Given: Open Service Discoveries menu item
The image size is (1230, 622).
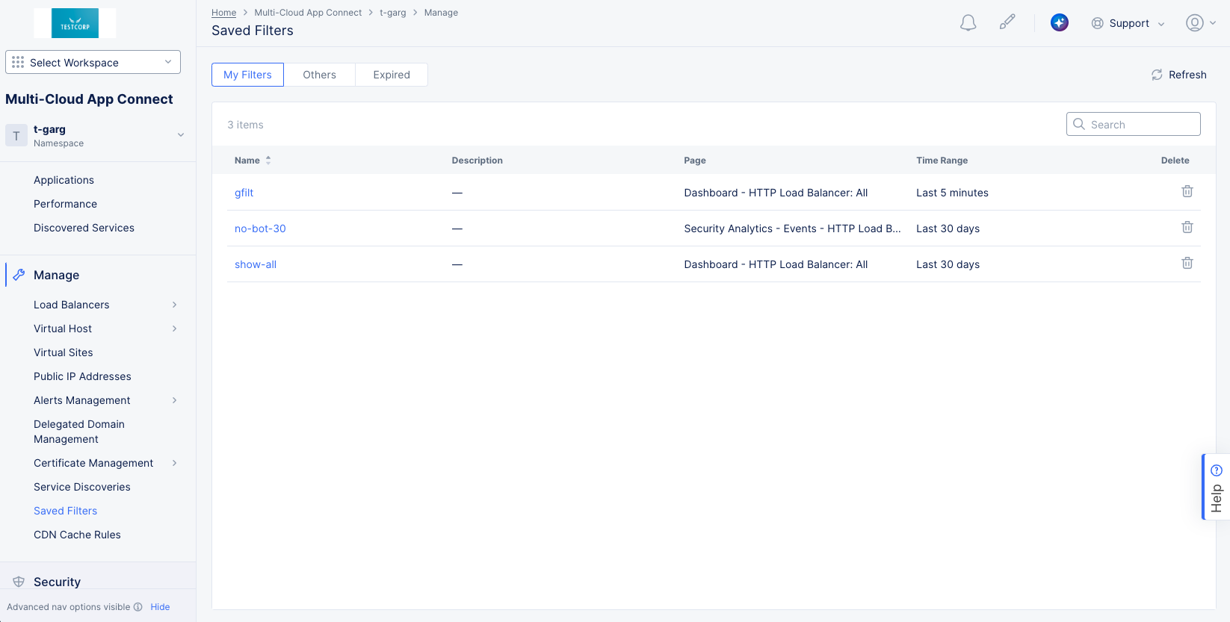Looking at the screenshot, I should point(82,487).
